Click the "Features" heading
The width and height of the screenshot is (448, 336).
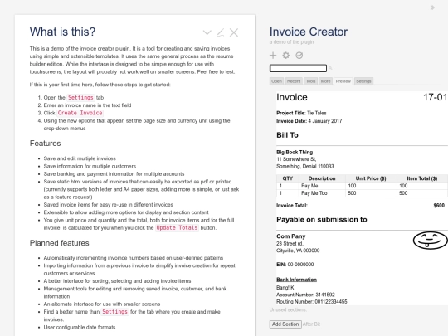[x=45, y=144]
